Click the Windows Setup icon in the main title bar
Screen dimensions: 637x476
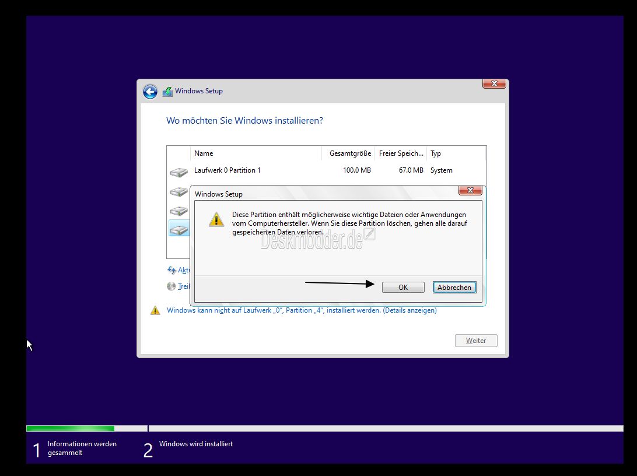coord(167,92)
